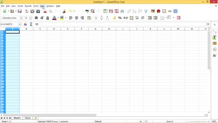
Task: Insert an image with the picture icon
Action: coord(153,11)
